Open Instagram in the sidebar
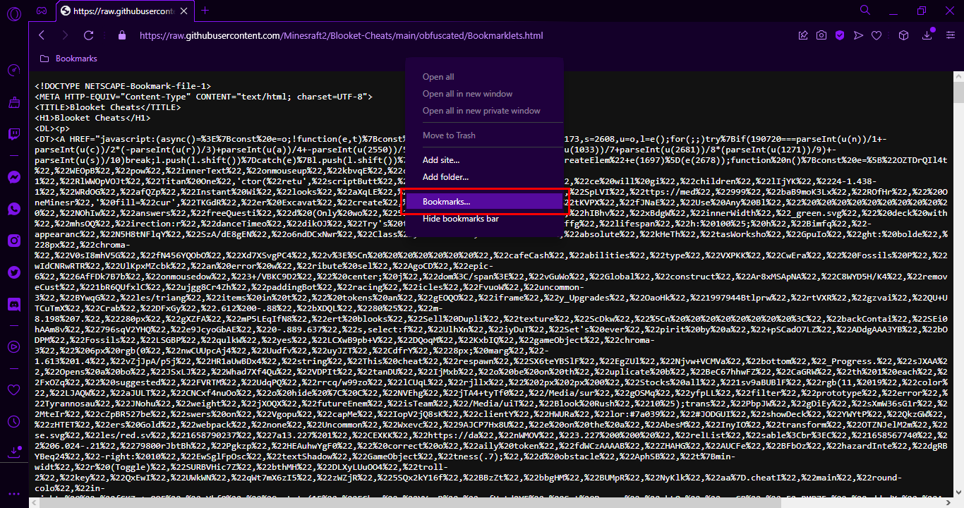Screen dimensions: 964x508 [x=13, y=241]
